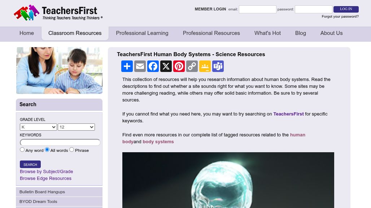
Task: Share to Google Classroom
Action: 205,66
